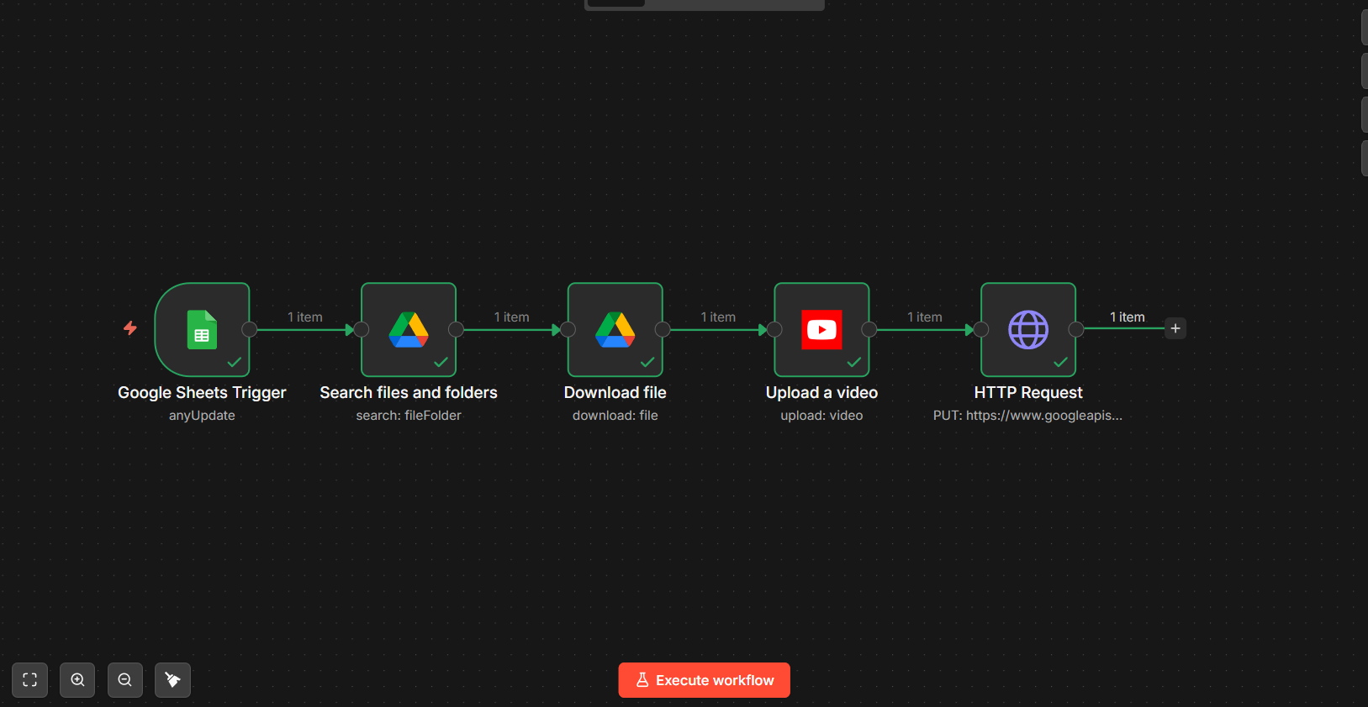Click Download file input connector
The image size is (1368, 707).
(x=568, y=329)
